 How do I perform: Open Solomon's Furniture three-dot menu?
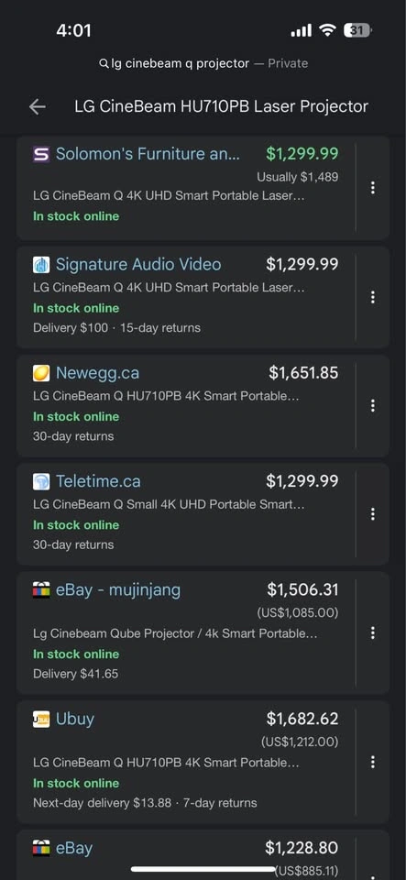[372, 188]
